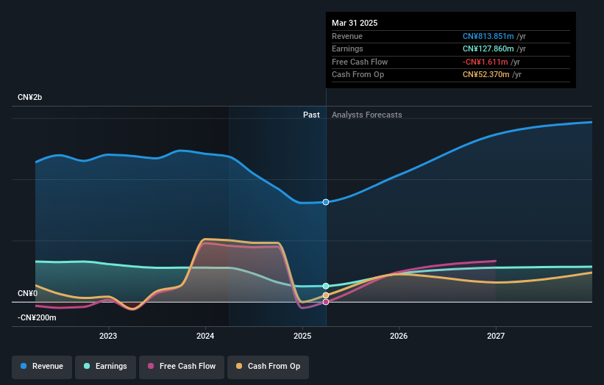Click the CN¥127.860m earnings value
The height and width of the screenshot is (385, 604).
(488, 48)
